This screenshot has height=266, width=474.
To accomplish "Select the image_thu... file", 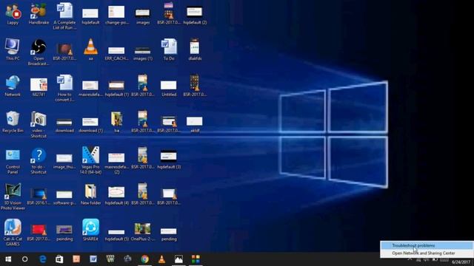I will pyautogui.click(x=64, y=161).
